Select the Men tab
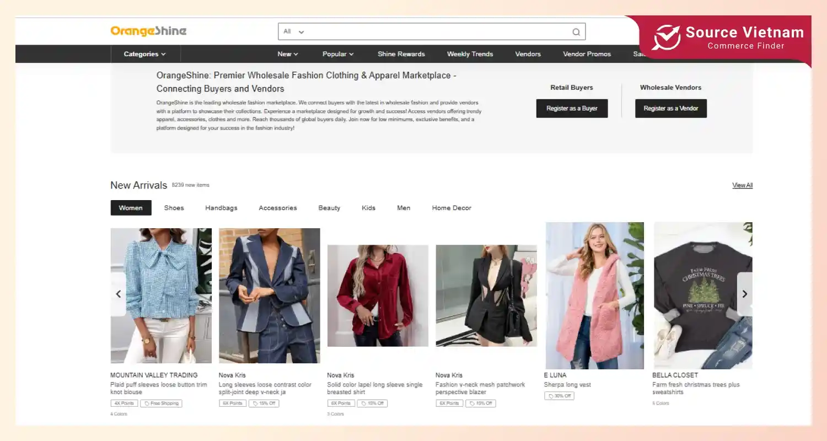The width and height of the screenshot is (827, 441). pyautogui.click(x=404, y=208)
